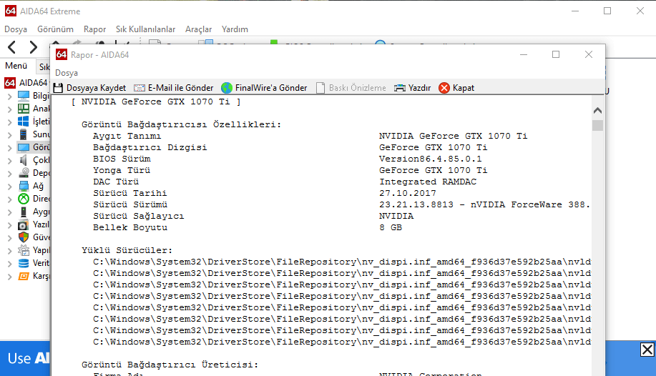Open the Araçlar menu
This screenshot has height=376, width=656.
(x=198, y=29)
